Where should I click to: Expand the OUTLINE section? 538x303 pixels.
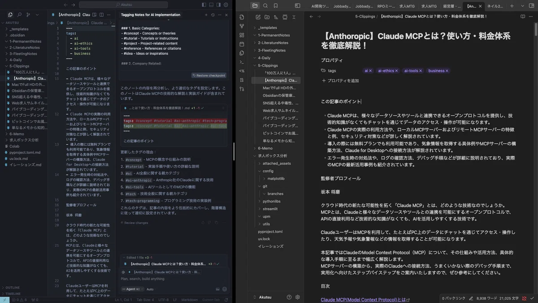tap(13, 288)
